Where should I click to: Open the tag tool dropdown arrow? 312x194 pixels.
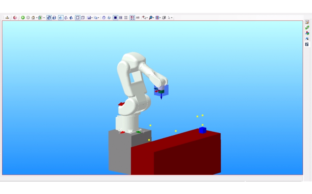click(x=147, y=18)
